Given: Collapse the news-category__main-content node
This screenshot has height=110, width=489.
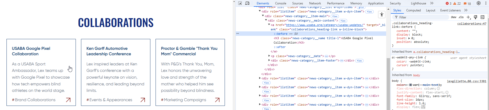Looking at the screenshot, I should point(266,20).
